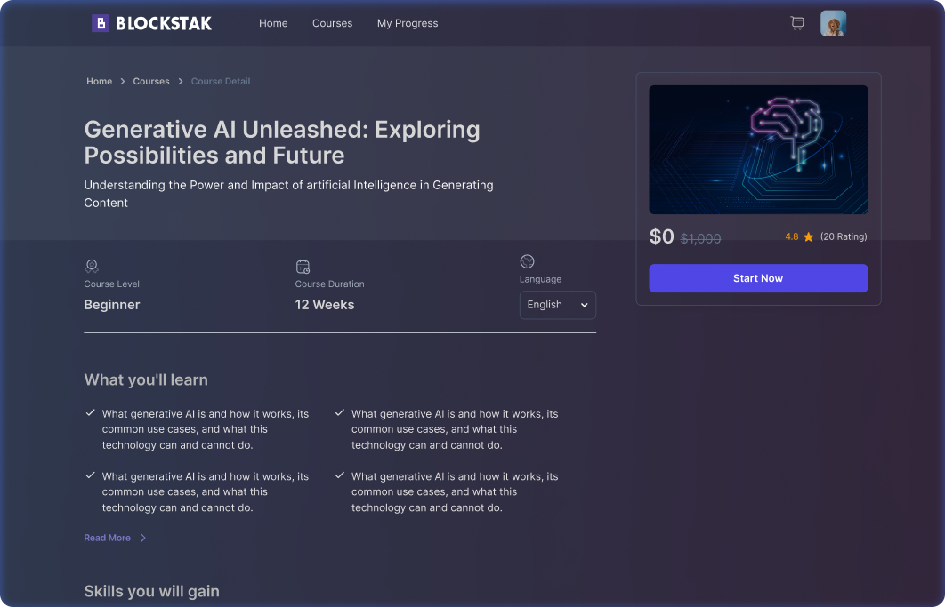Screen dimensions: 945x607
Task: Open the user profile avatar
Action: (x=833, y=23)
